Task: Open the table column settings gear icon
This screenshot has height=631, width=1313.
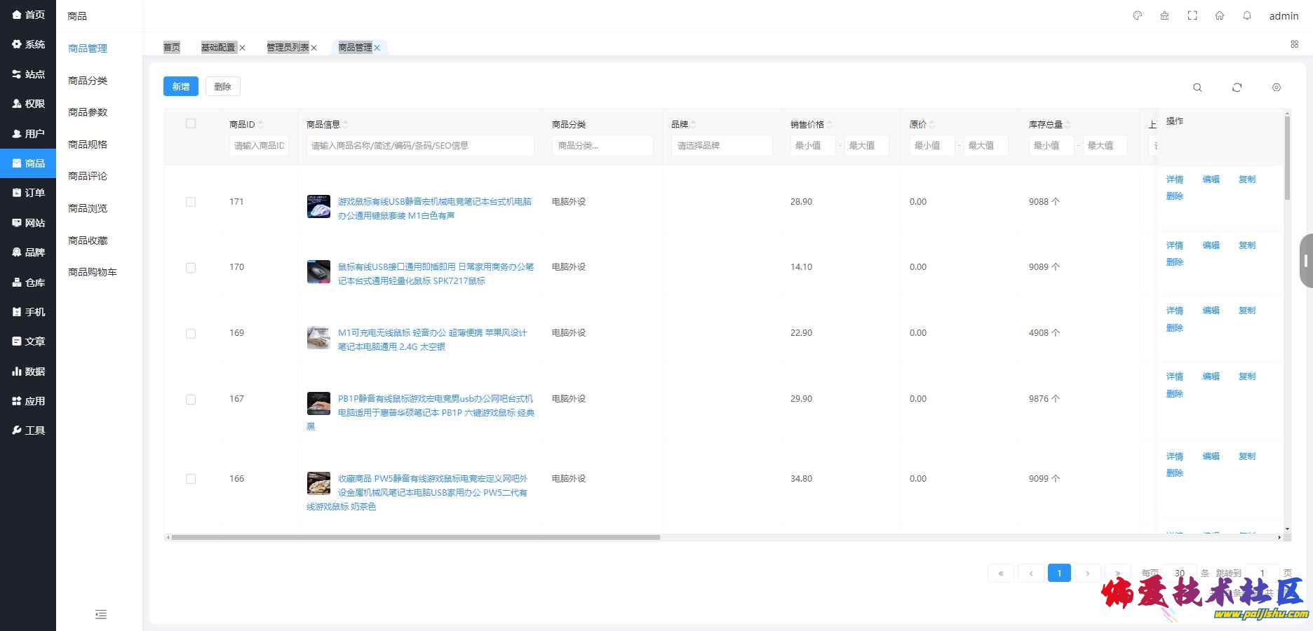Action: click(x=1276, y=88)
